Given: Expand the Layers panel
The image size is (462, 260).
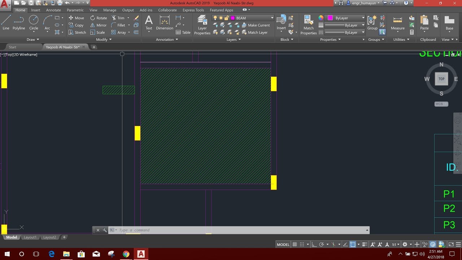Looking at the screenshot, I should (234, 39).
